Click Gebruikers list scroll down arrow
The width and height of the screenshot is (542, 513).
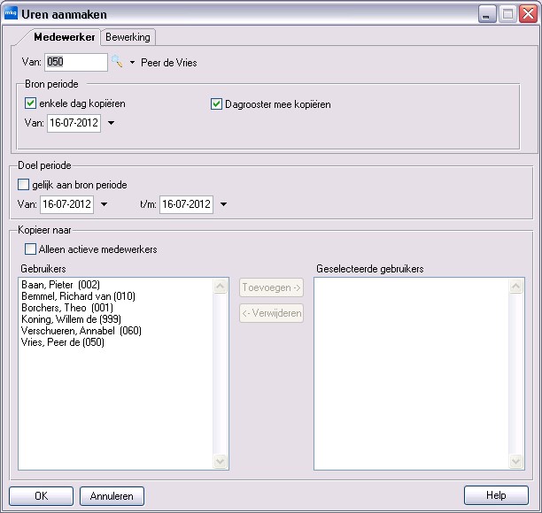pos(221,461)
